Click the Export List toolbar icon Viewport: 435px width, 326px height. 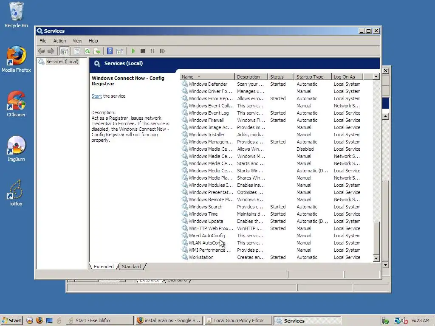coord(97,51)
